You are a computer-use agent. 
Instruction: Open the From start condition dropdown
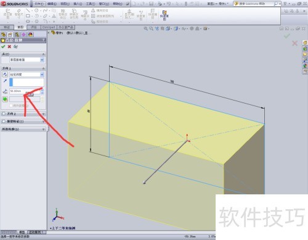[x=26, y=60]
